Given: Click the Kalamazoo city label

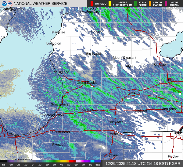Looking at the screenshot, I should pos(90,109).
